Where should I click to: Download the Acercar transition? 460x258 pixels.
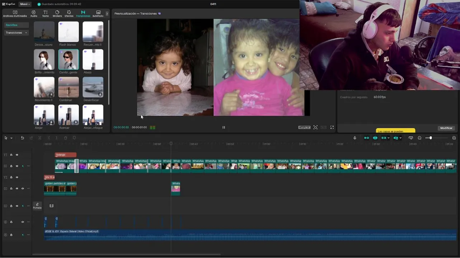(76, 122)
